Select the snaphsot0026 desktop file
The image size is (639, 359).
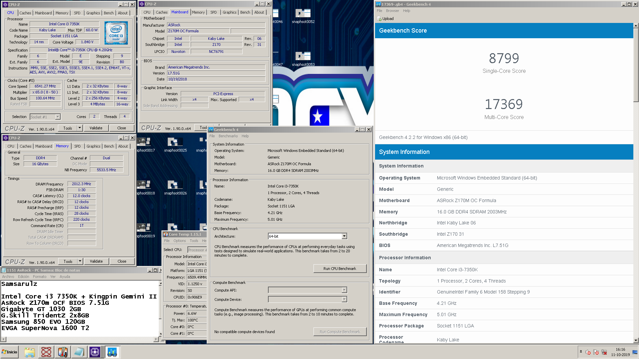[x=175, y=187]
